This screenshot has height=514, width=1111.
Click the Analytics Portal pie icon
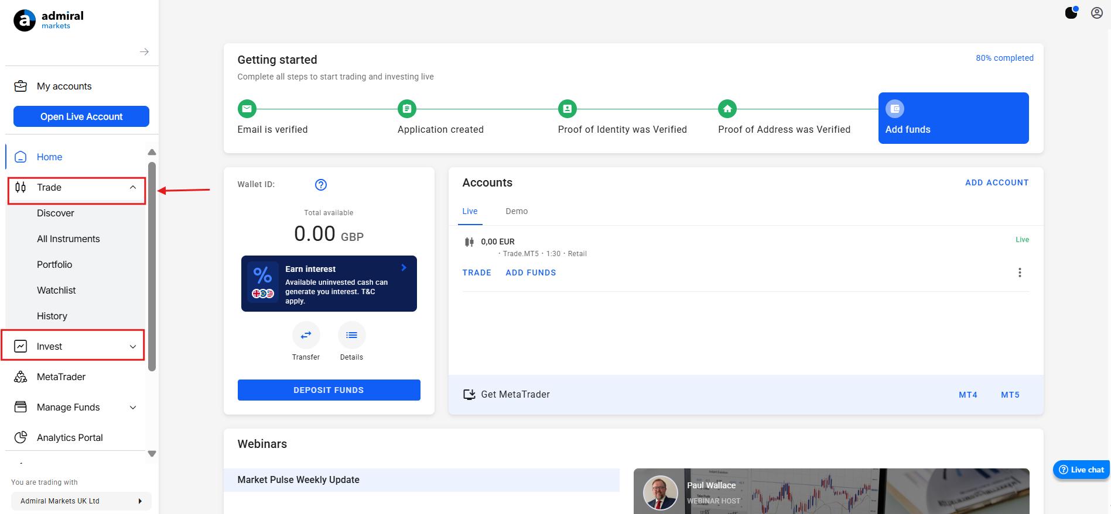coord(20,437)
